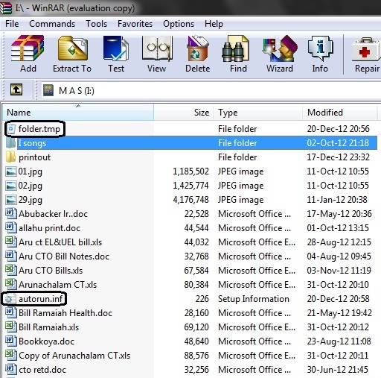This screenshot has width=381, height=378.
Task: Launch the Wizard toolbar icon
Action: [x=280, y=48]
